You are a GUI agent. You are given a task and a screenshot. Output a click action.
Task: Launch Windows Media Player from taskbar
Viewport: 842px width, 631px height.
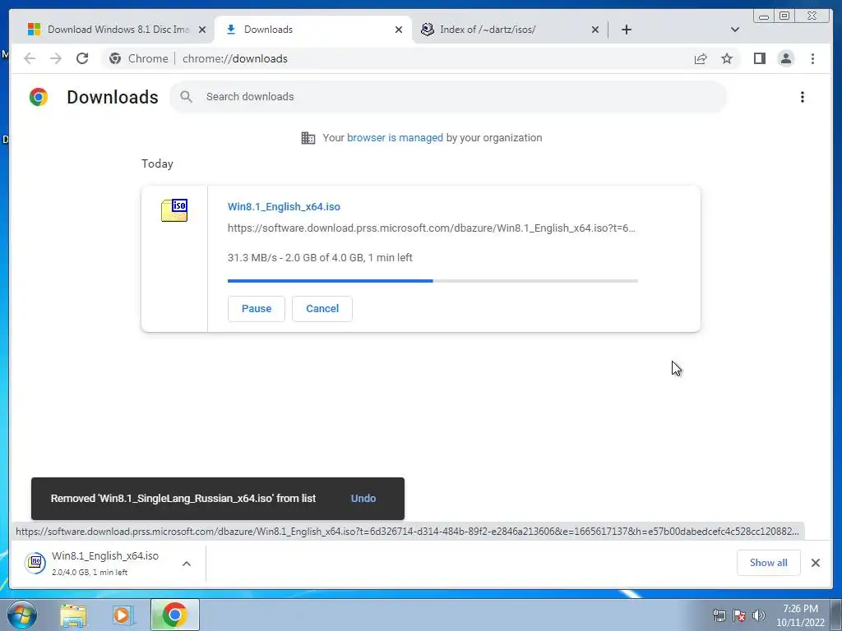tap(123, 615)
